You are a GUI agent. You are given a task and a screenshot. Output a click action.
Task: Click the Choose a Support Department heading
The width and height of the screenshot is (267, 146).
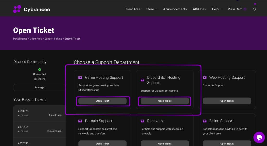click(x=106, y=62)
